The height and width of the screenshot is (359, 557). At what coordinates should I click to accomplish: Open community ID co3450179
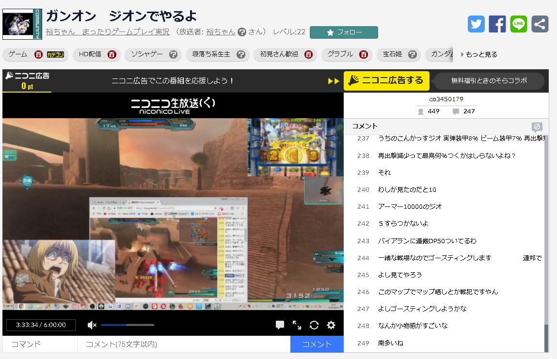446,99
